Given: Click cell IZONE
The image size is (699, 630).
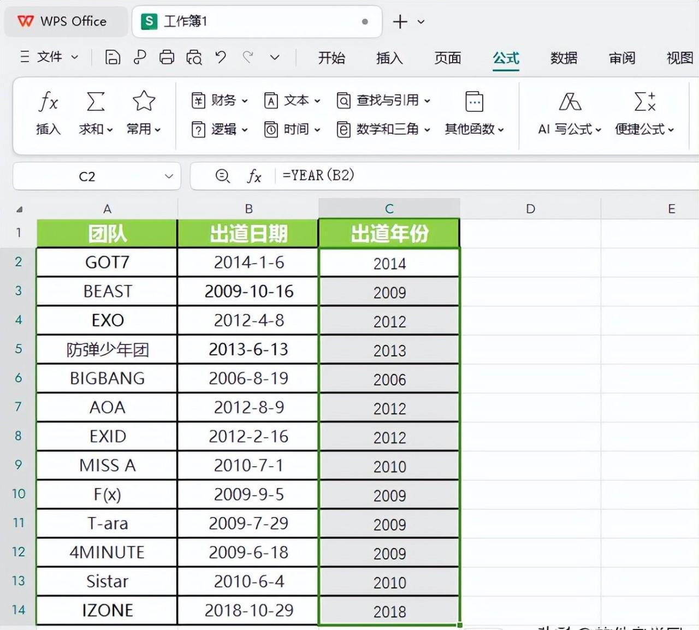Looking at the screenshot, I should pyautogui.click(x=107, y=610).
